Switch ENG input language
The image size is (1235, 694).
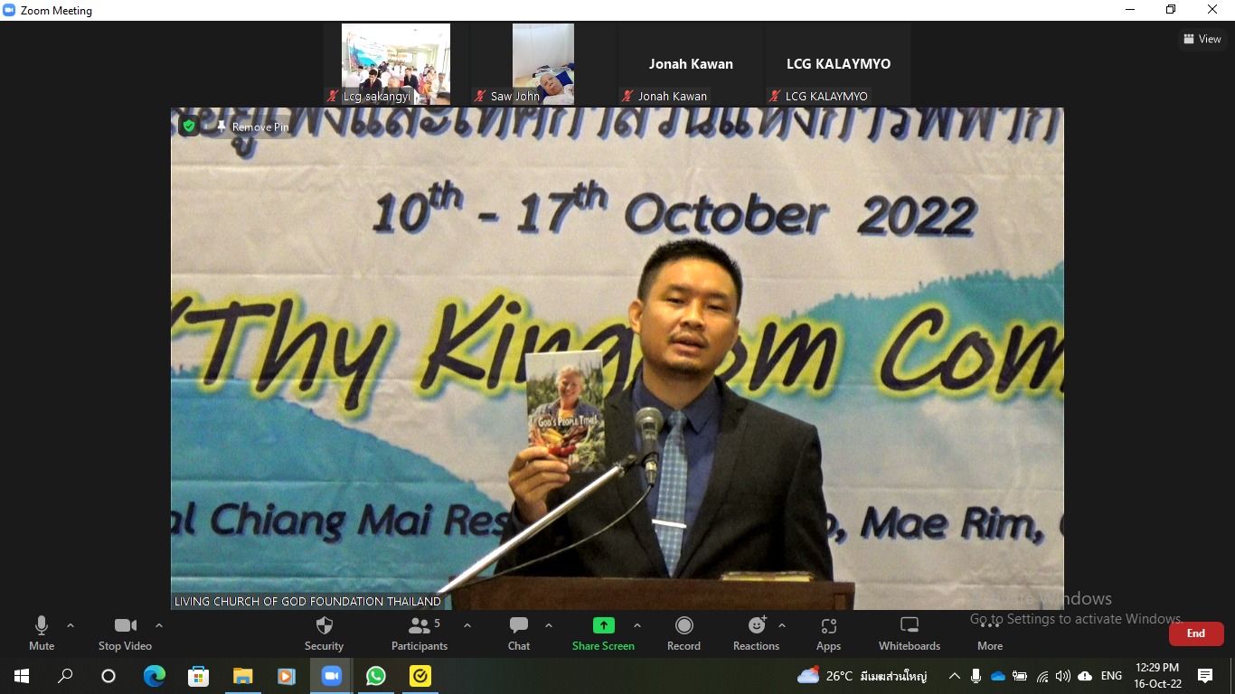[1111, 676]
